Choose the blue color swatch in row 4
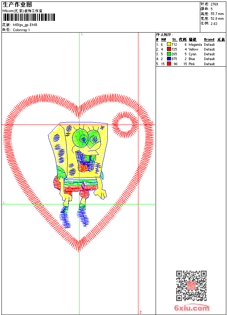227x315 pixels. pos(169,59)
